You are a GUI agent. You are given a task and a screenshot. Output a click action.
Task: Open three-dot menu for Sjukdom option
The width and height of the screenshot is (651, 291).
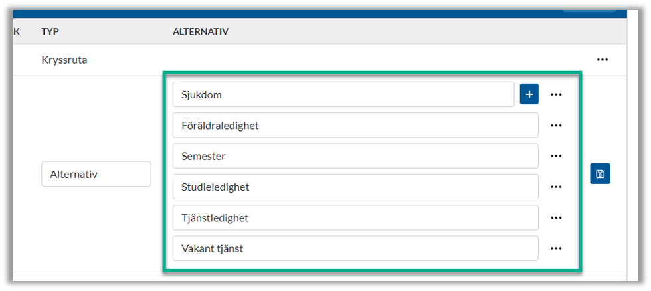click(557, 95)
